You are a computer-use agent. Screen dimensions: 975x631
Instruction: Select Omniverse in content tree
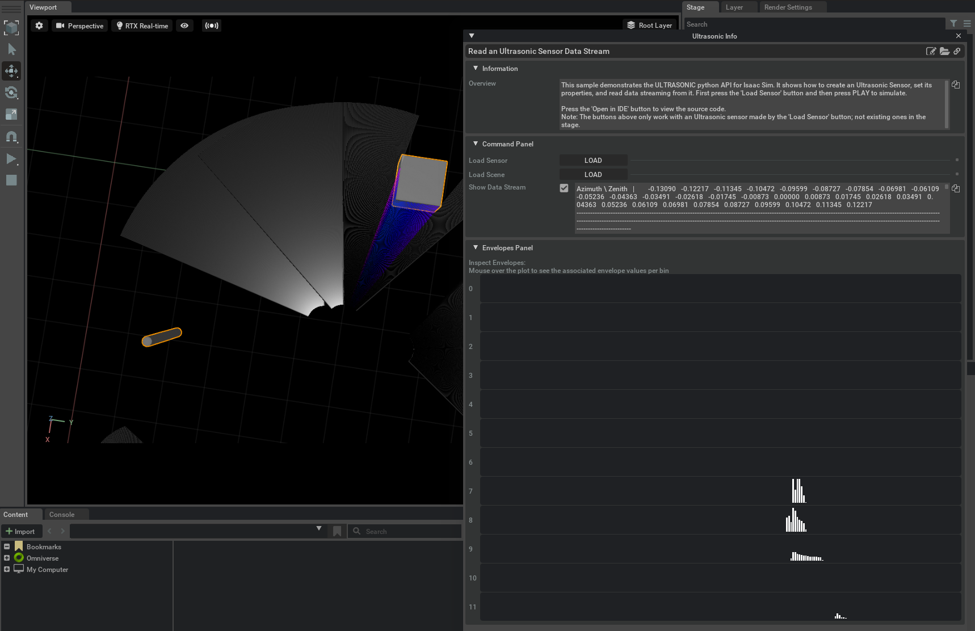43,558
